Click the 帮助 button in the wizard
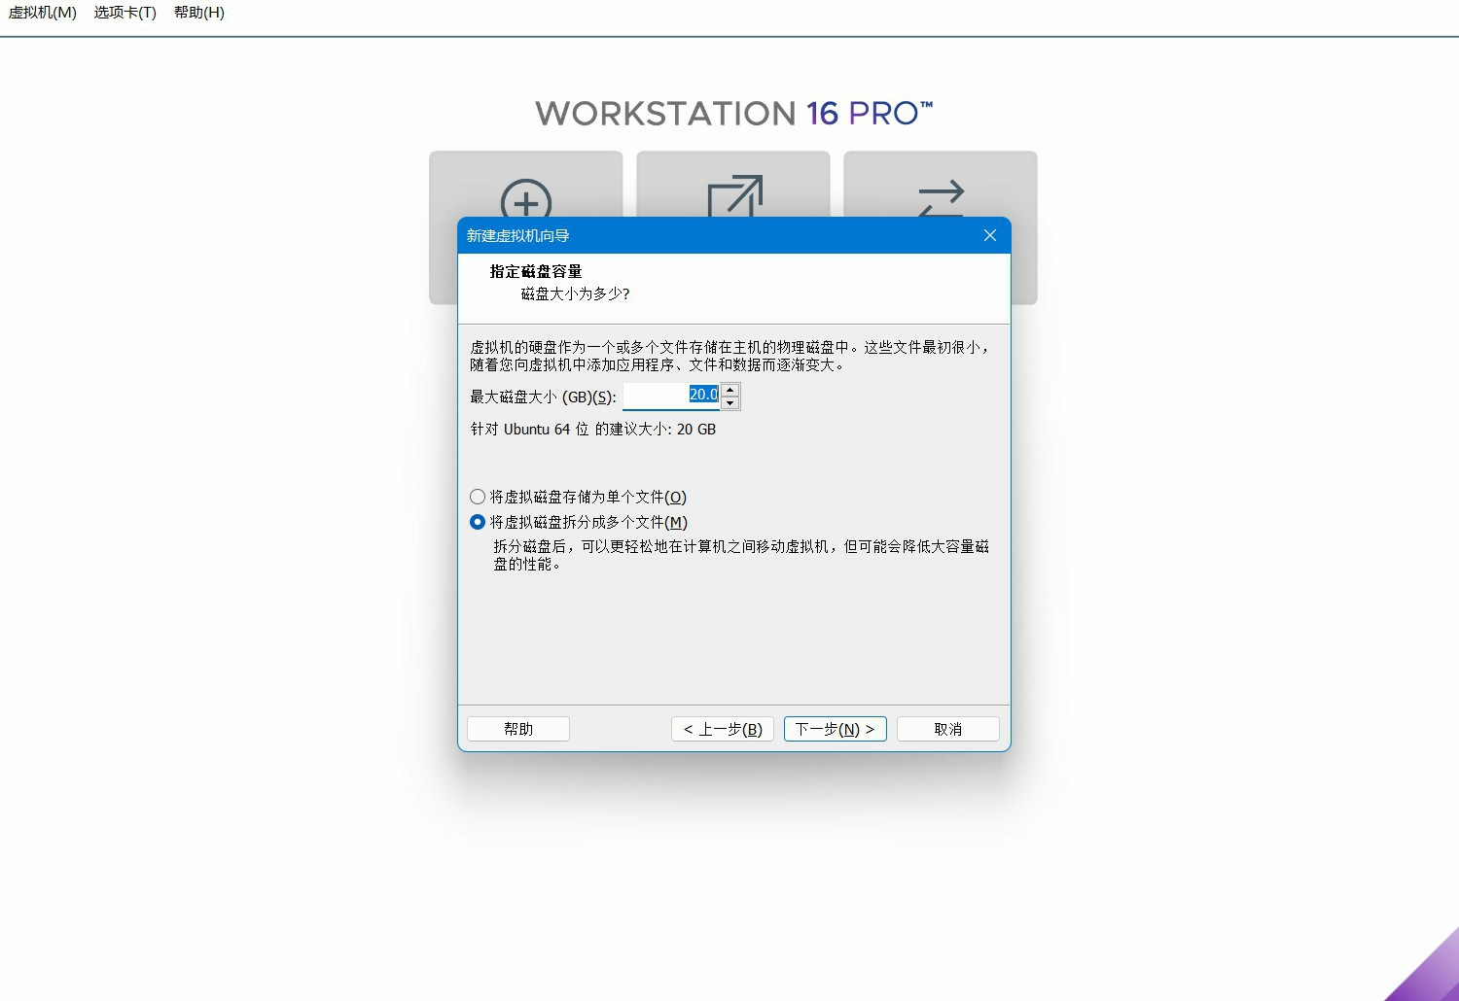 (x=518, y=729)
